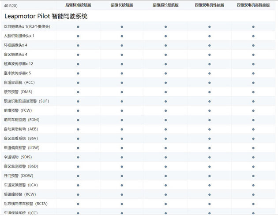The image size is (278, 219).
Task: Click the FCW dot under 后驱标准续航版
Action: tap(78, 111)
